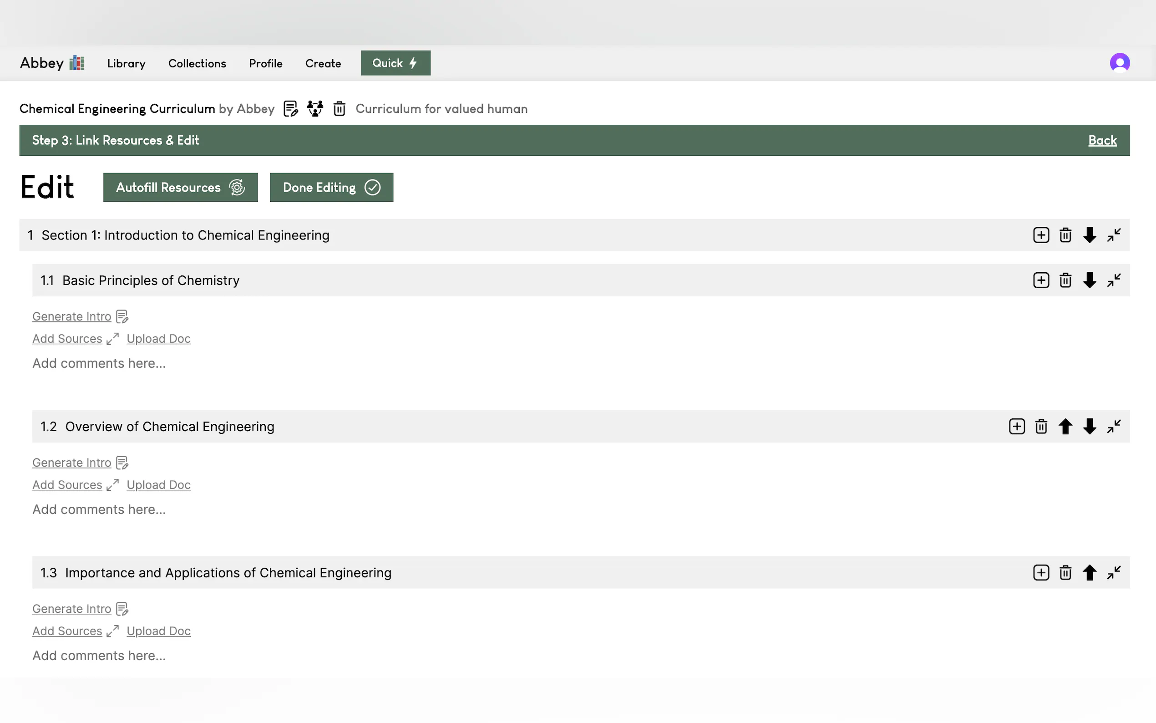Open the share permissions people icon

point(315,108)
